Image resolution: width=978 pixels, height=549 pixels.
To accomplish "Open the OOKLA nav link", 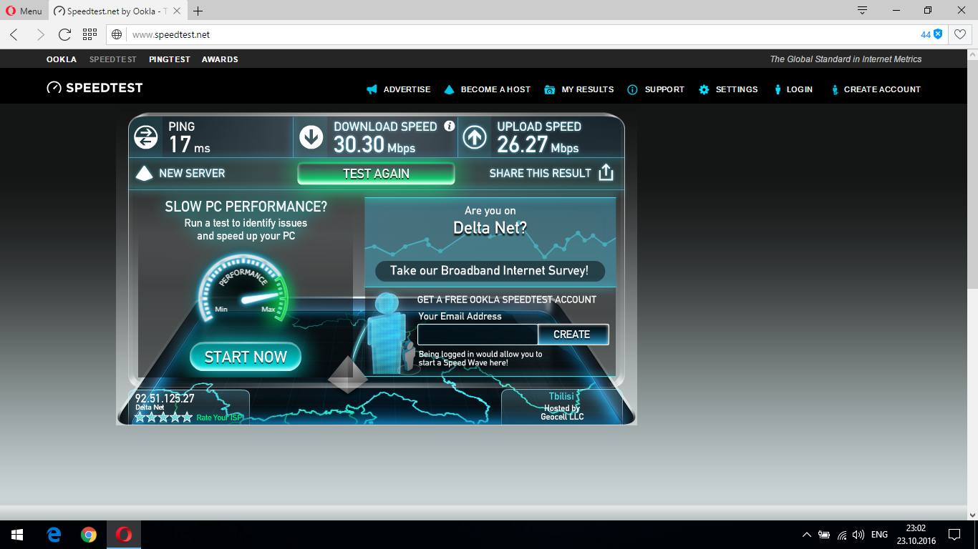I will pos(62,59).
